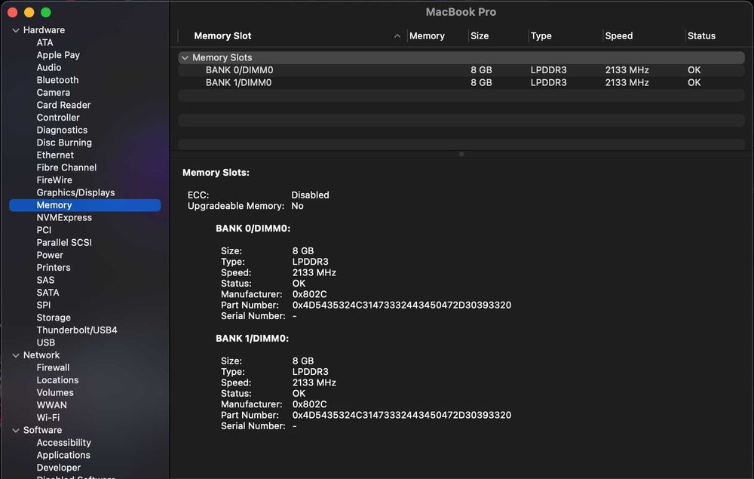Collapse the Memory Slots disclosure arrow
The image size is (754, 479).
click(185, 58)
